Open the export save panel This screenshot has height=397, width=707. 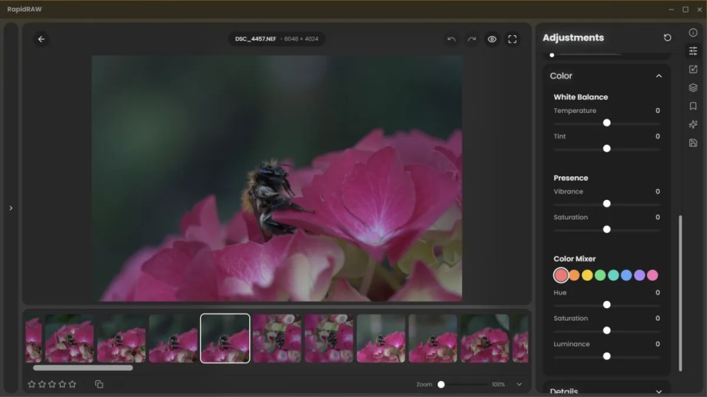click(693, 143)
